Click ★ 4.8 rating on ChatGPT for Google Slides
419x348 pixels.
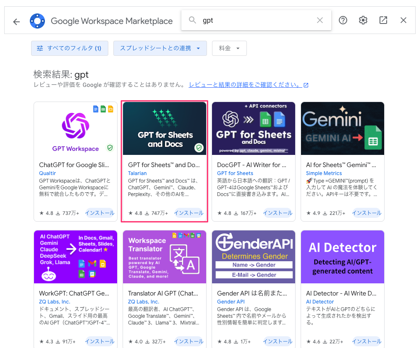pos(46,213)
